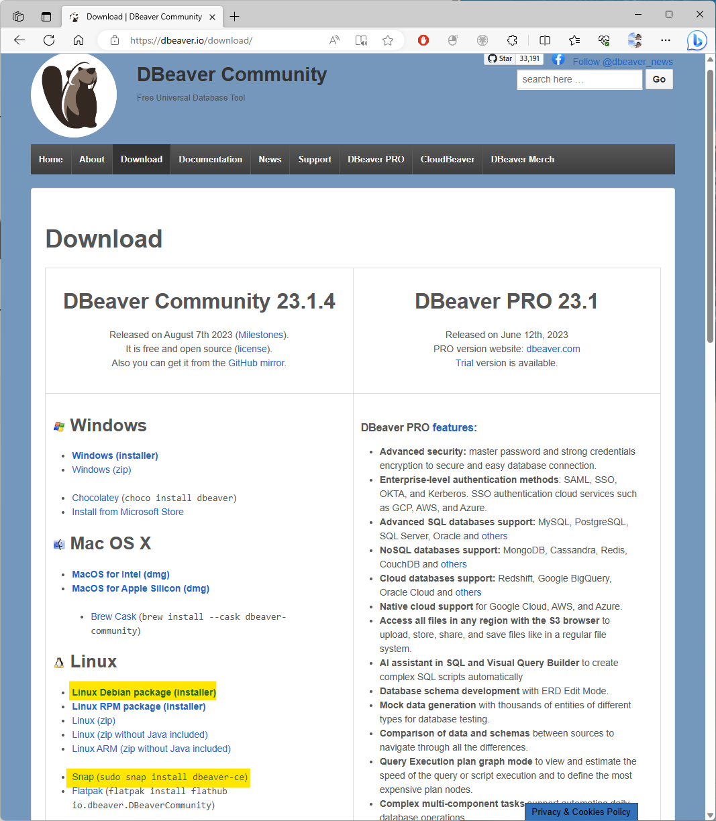The image size is (716, 821).
Task: Click the DBeaver beaver logo
Action: coord(74,95)
